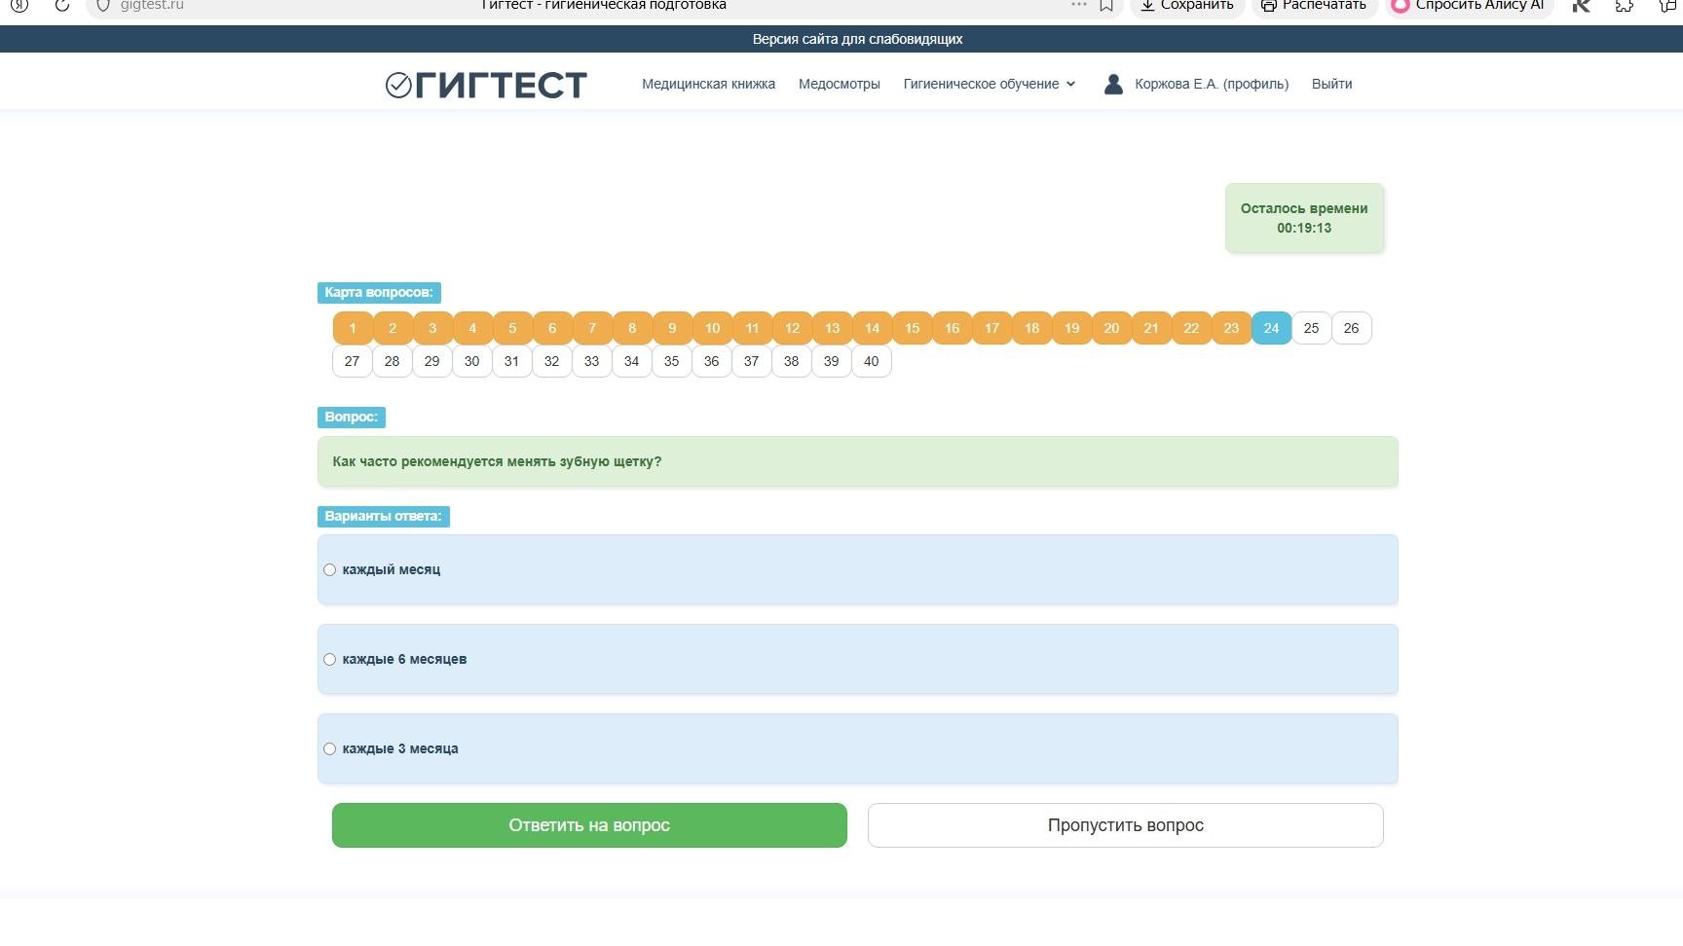Viewport: 1683px width, 946px height.
Task: Click the gigtest.ru address field
Action: point(152,5)
